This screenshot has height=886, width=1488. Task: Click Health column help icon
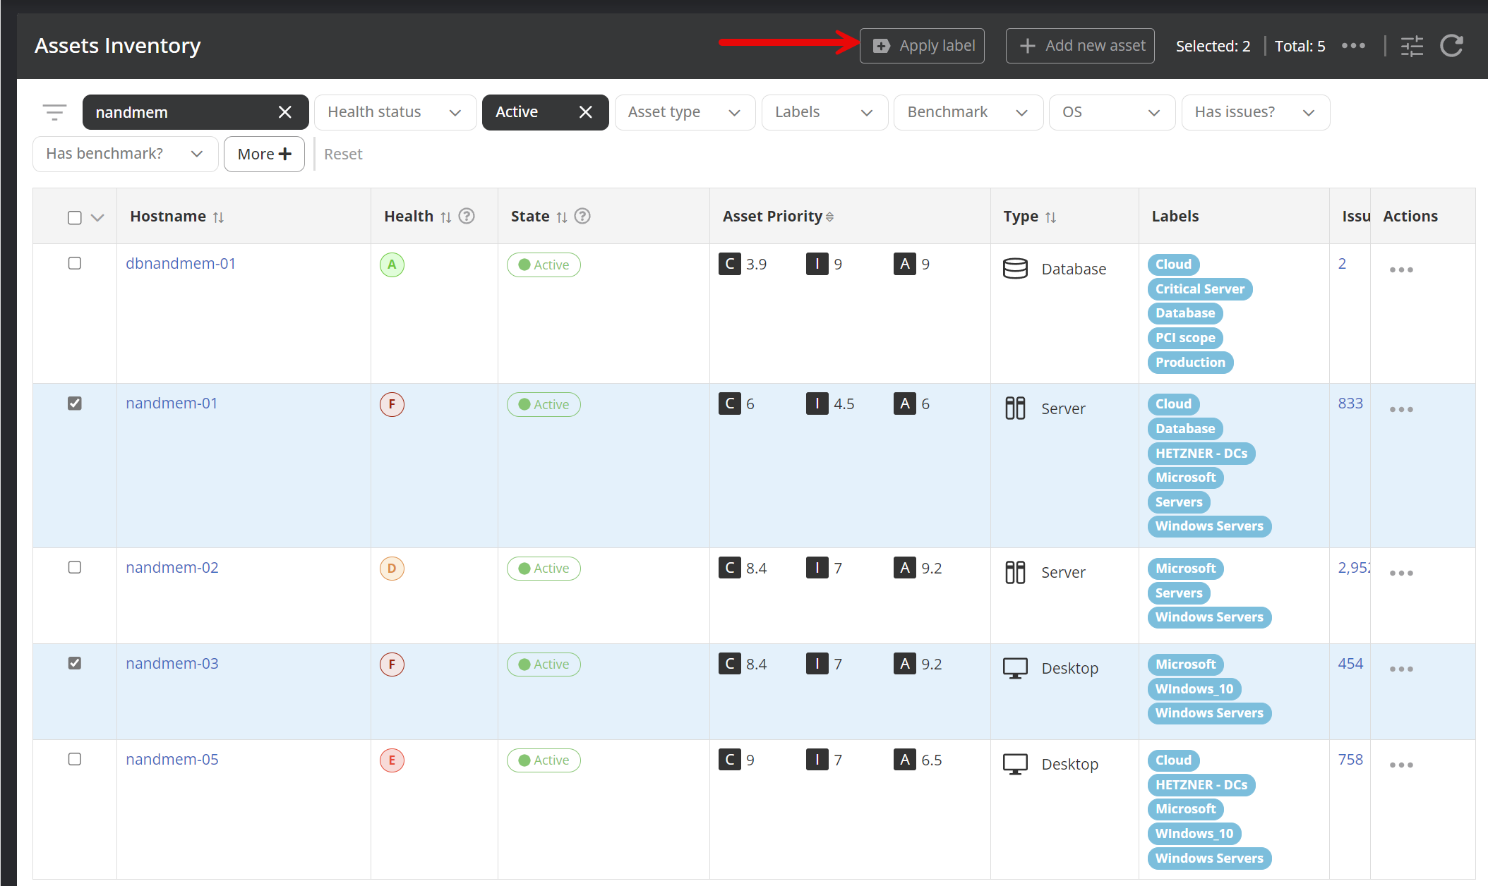[467, 216]
